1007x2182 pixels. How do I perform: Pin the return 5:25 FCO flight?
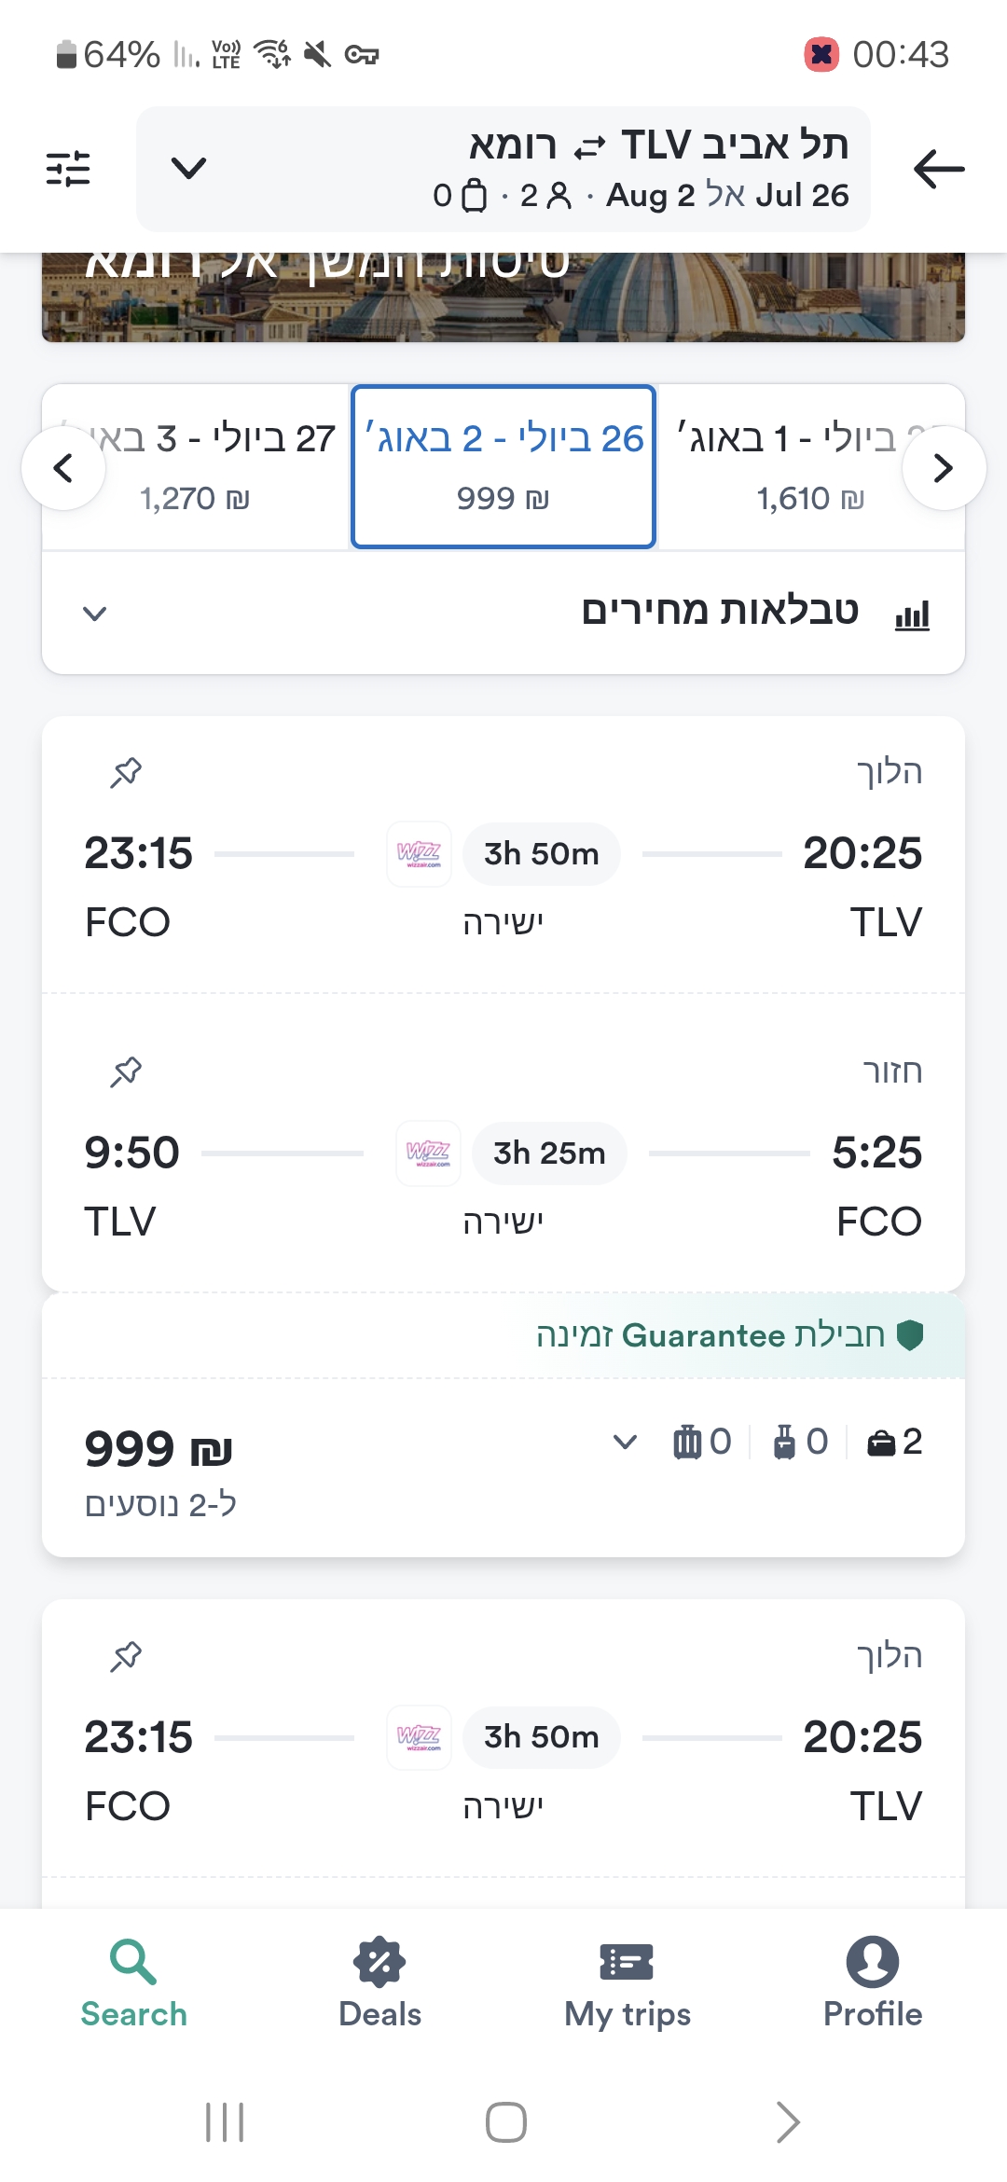[x=126, y=1071]
